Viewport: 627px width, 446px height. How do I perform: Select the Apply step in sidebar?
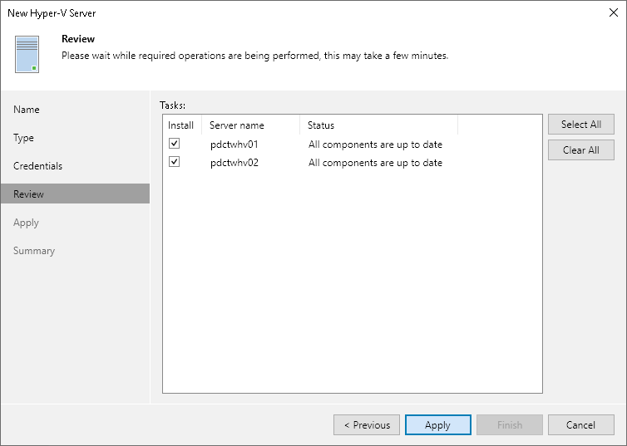click(26, 223)
